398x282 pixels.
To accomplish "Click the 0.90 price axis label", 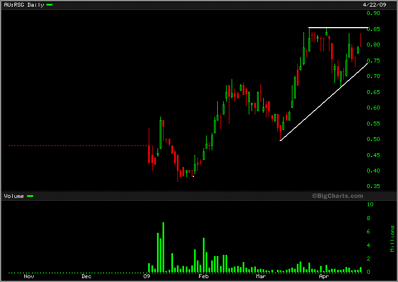I will point(373,13).
